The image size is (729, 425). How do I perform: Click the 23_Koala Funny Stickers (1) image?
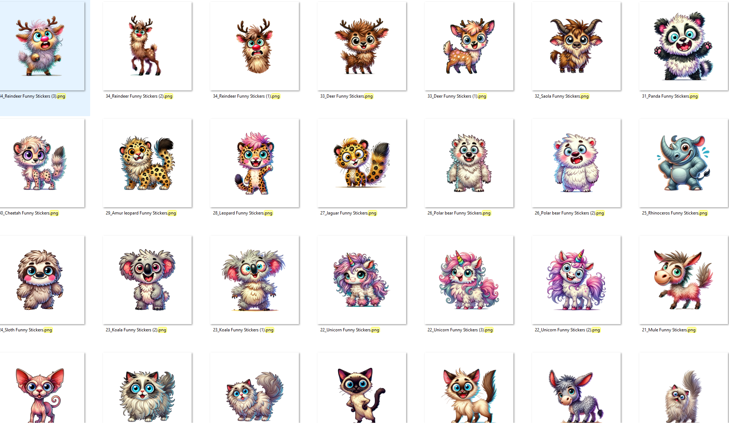point(255,280)
